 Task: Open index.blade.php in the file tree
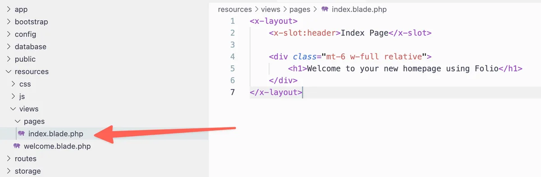point(55,133)
